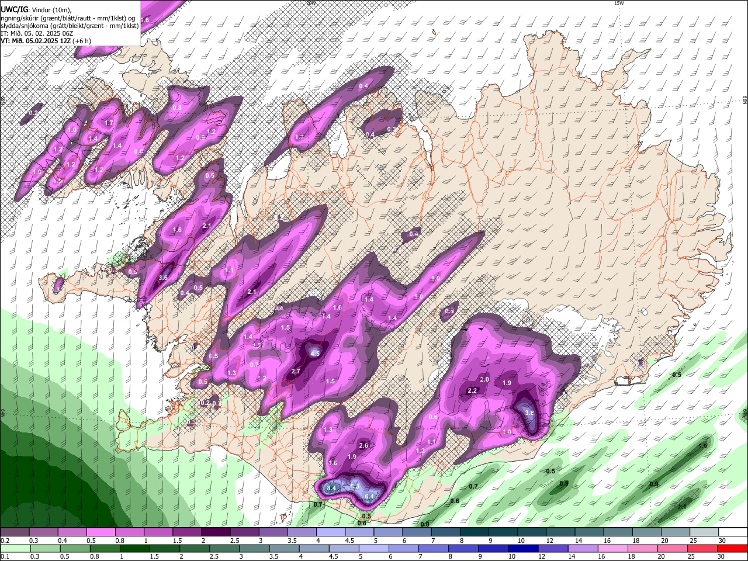Click the 1.7 snowfall value on the map
748x561 pixels.
pos(109,123)
